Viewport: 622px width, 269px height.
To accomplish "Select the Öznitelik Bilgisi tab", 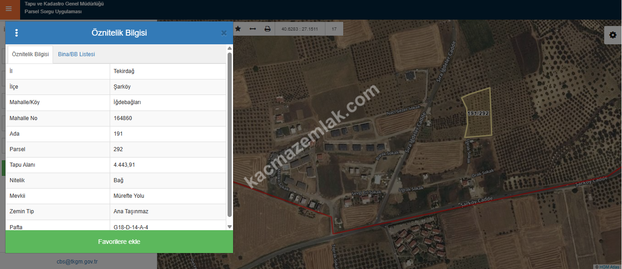I will 30,54.
